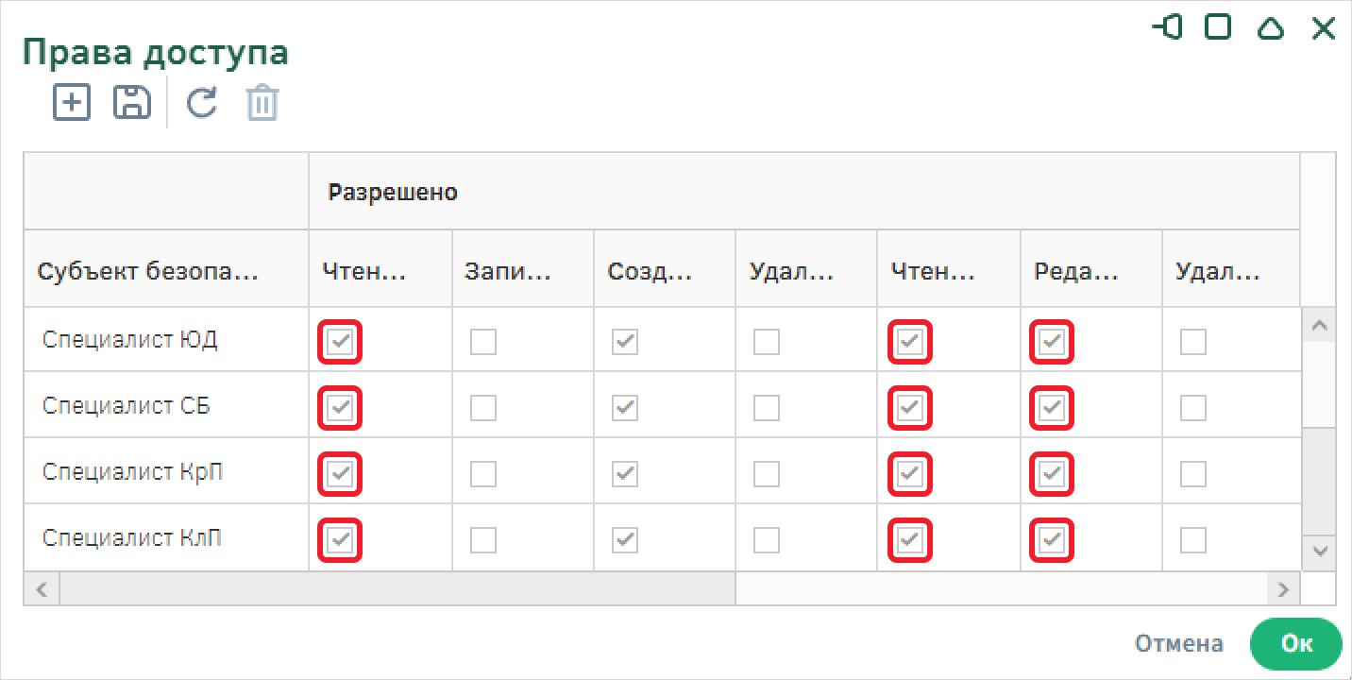Image resolution: width=1352 pixels, height=680 pixels.
Task: Click the delete trash can icon
Action: [262, 102]
